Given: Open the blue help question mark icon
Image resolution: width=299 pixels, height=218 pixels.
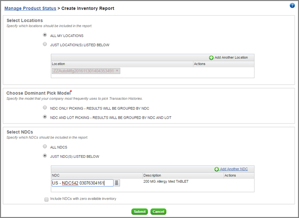Looking at the screenshot, I should click(x=292, y=5).
